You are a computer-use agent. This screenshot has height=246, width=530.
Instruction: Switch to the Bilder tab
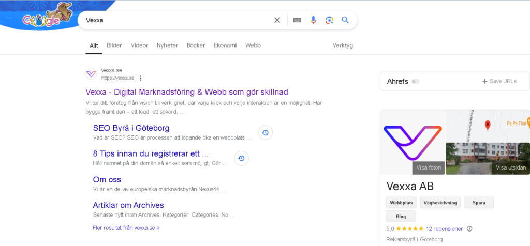(x=114, y=45)
